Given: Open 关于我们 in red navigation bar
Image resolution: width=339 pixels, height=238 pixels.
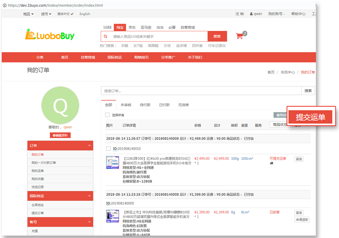Looking at the screenshot, I should tap(195, 57).
